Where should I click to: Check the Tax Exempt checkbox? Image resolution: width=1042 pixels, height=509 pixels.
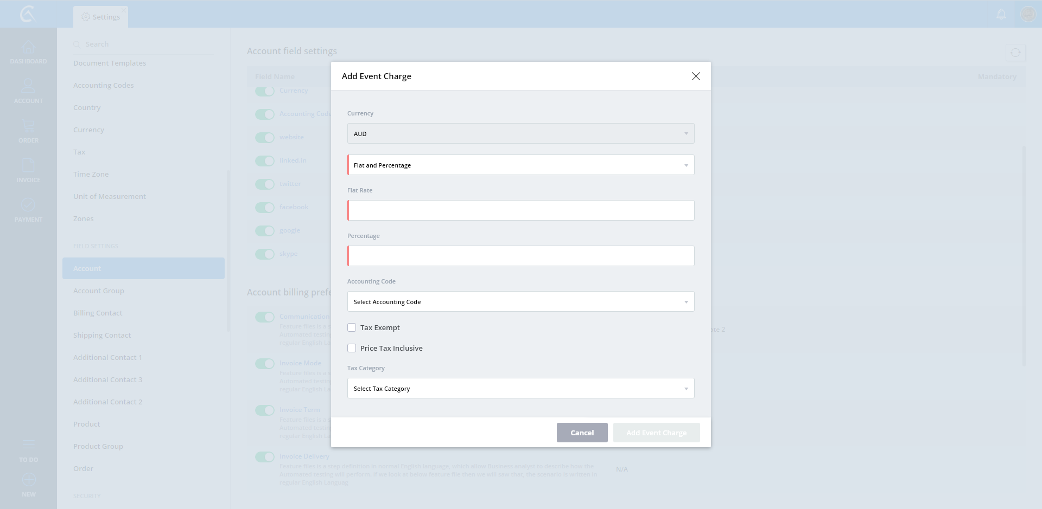[x=352, y=327]
